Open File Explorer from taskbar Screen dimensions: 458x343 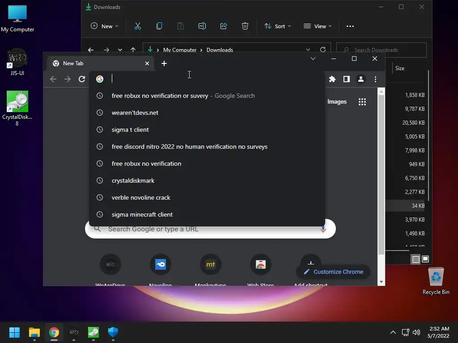tap(34, 332)
